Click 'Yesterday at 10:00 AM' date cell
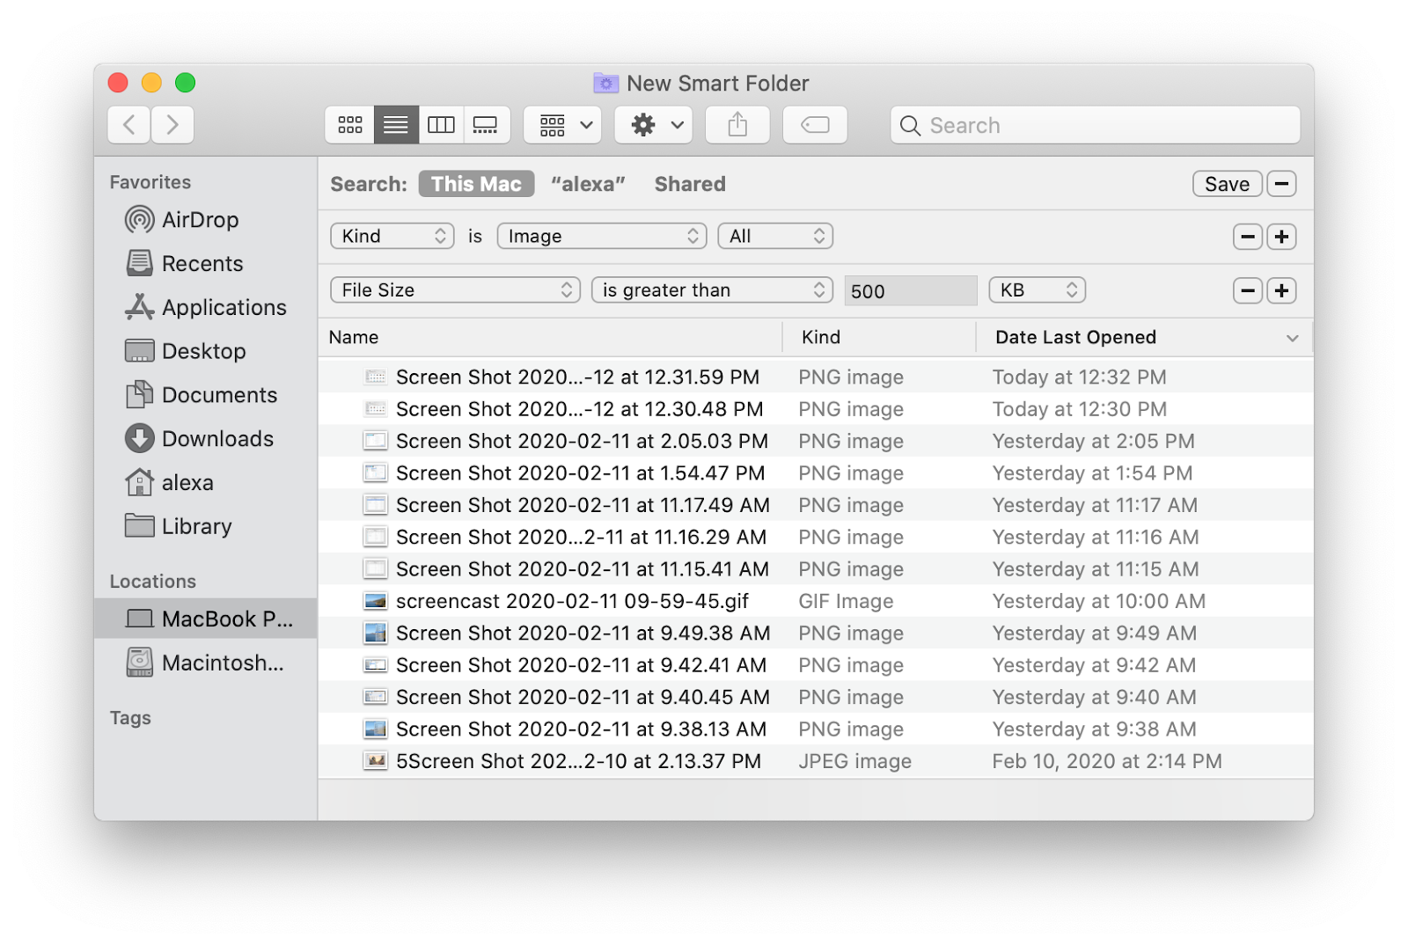 coord(1099,601)
